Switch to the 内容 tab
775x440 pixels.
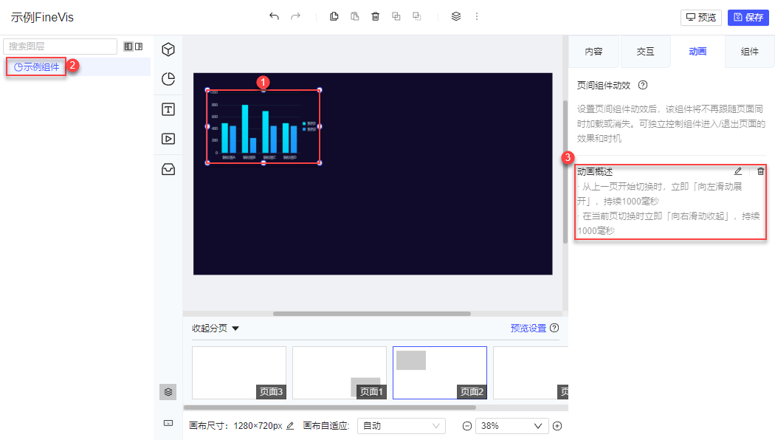[593, 52]
